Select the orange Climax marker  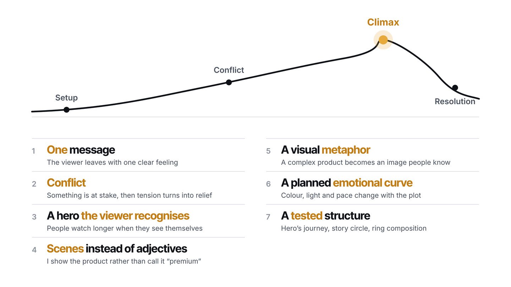(383, 40)
